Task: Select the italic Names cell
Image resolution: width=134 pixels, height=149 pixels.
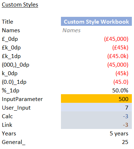Action: (x=96, y=30)
